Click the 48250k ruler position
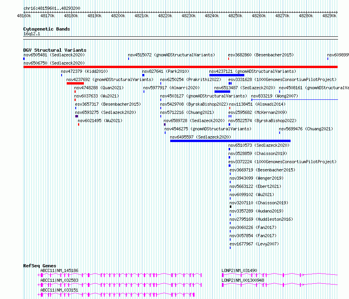 tap(236, 16)
